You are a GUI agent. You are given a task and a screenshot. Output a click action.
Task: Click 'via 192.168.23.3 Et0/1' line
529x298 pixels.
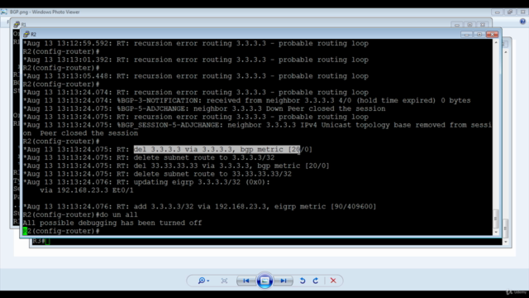pos(87,190)
